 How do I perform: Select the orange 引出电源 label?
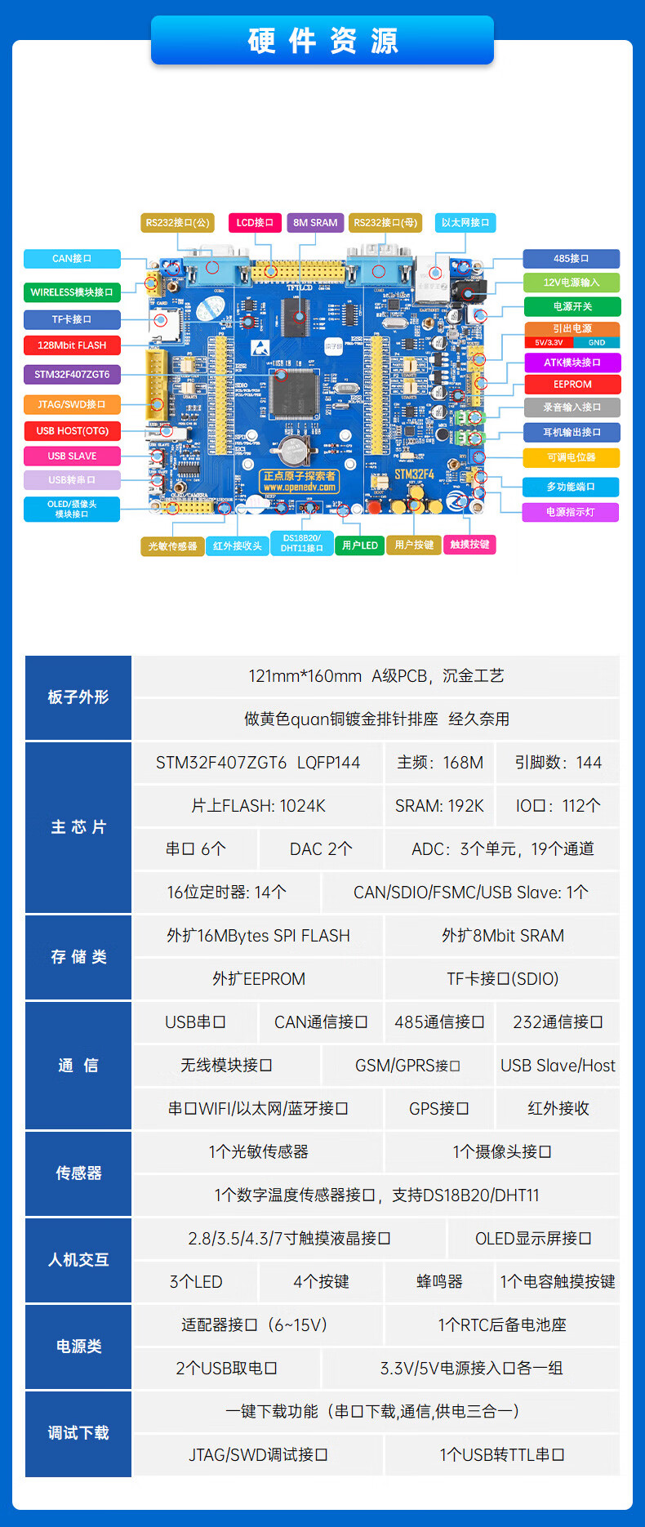pyautogui.click(x=572, y=328)
